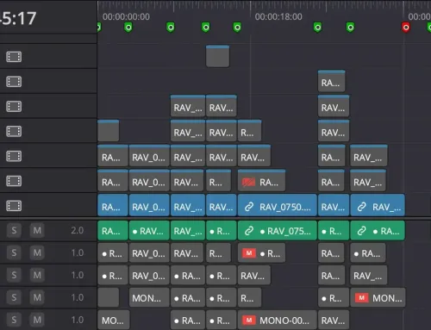431x330 pixels.
Task: Click the 00:00:18:00 timecode on the ruler
Action: click(x=278, y=16)
